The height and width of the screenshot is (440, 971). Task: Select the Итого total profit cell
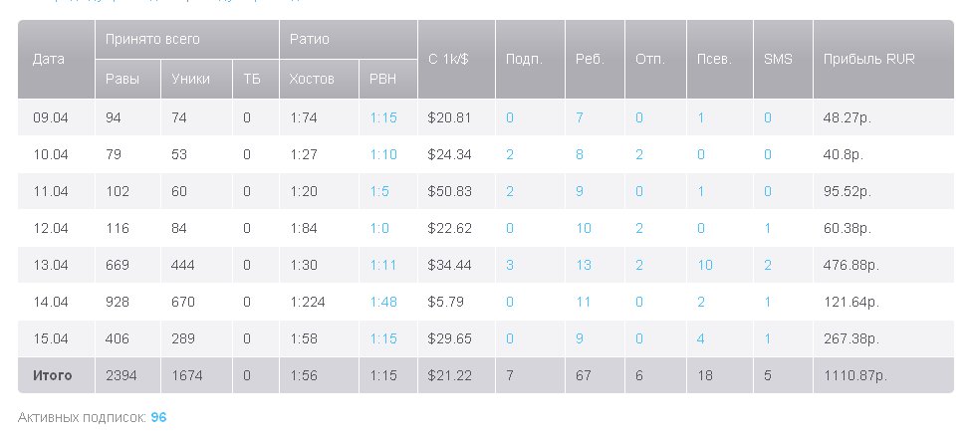[856, 375]
